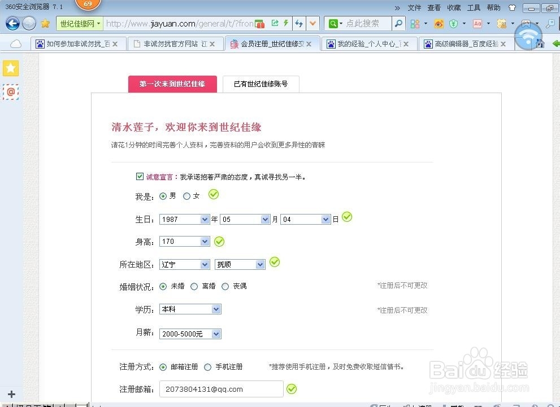Choose 手机注册 registration method
Viewport: 560px width, 407px height.
pos(207,367)
